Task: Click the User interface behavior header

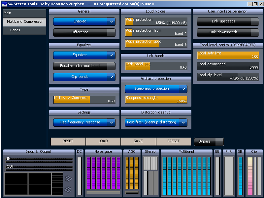Action: [x=228, y=12]
